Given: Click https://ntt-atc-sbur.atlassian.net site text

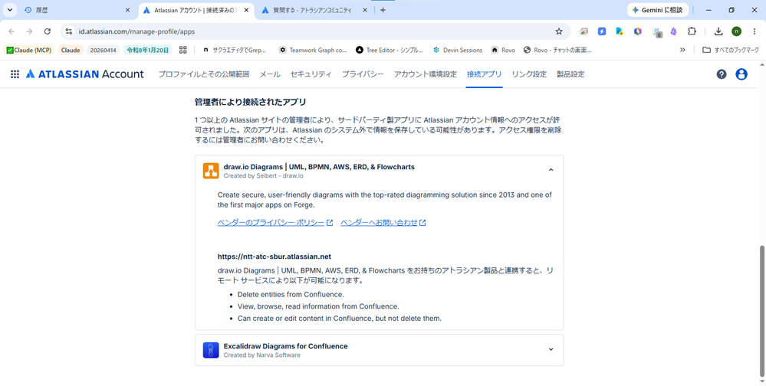Looking at the screenshot, I should pos(275,257).
